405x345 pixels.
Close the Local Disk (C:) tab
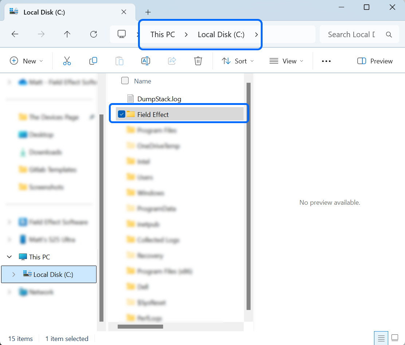pos(124,12)
